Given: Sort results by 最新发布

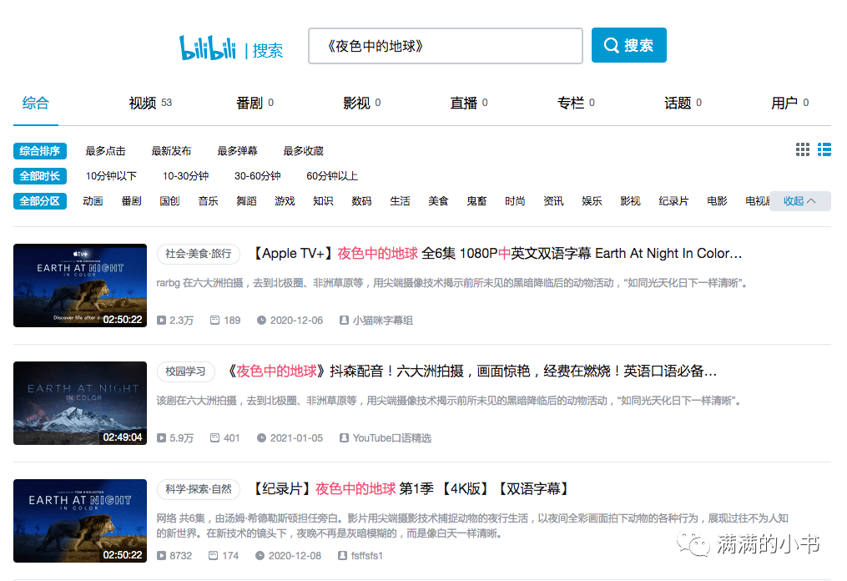Looking at the screenshot, I should (171, 151).
